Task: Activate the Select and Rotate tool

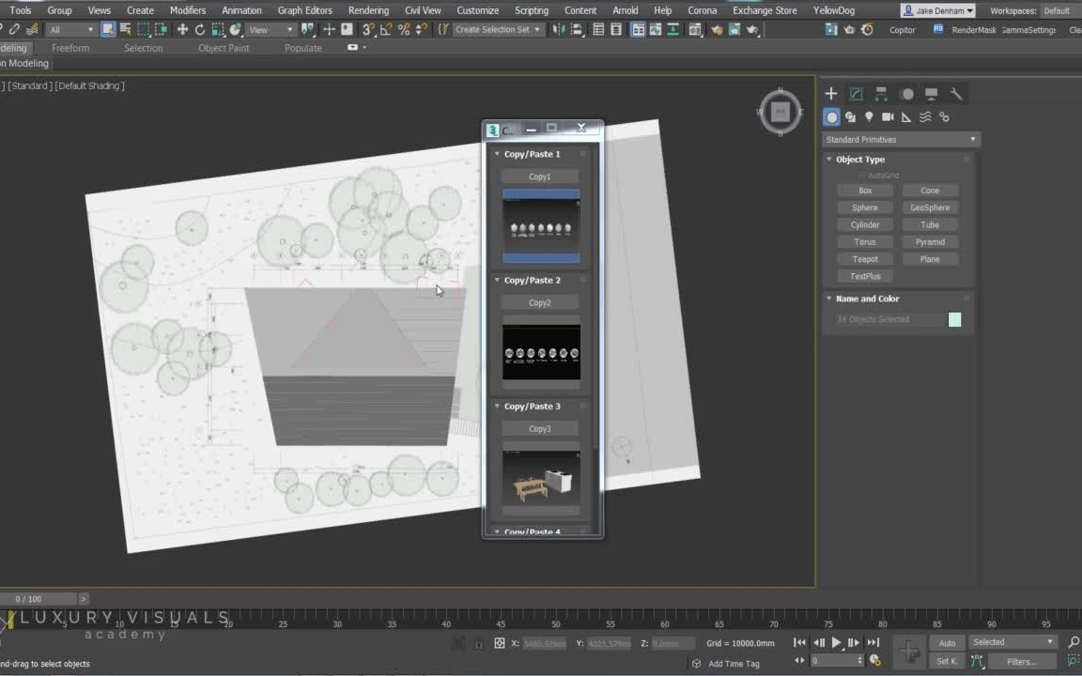Action: pyautogui.click(x=200, y=29)
